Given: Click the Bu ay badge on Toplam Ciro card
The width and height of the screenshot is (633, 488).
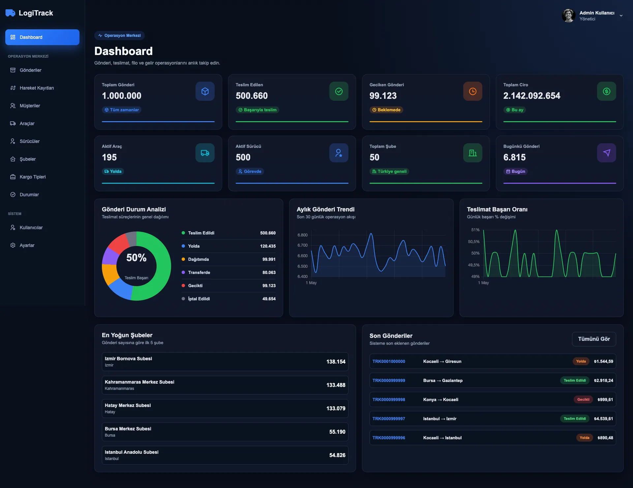Looking at the screenshot, I should [x=515, y=110].
